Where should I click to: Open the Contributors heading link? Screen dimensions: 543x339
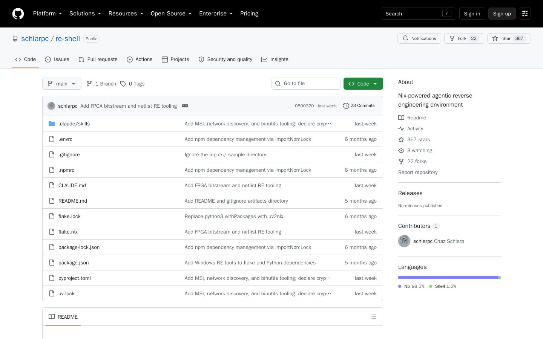[419, 226]
